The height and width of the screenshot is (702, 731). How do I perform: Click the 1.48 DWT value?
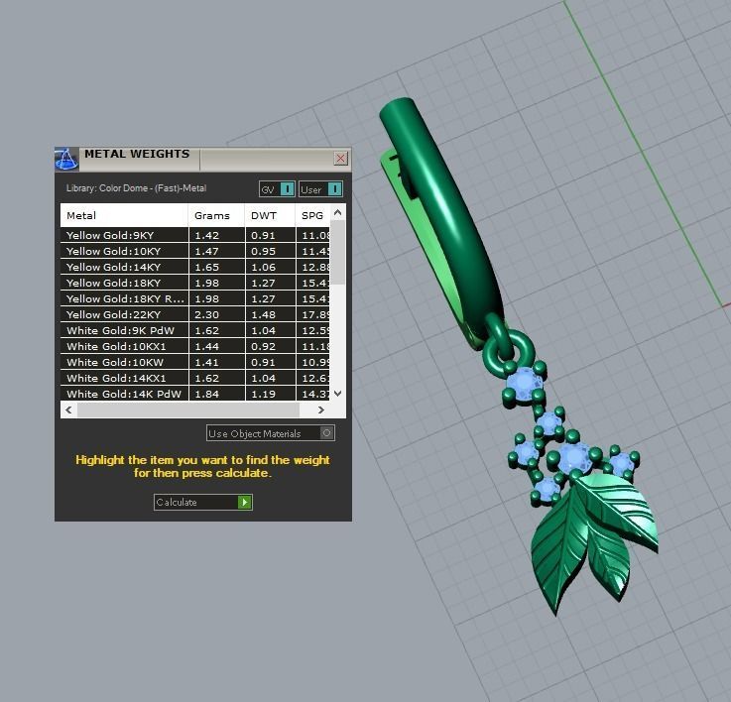[x=264, y=314]
